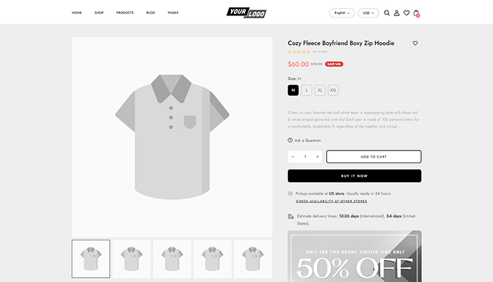View wishlist via header heart icon
Screen dimensions: 493x282
point(406,13)
